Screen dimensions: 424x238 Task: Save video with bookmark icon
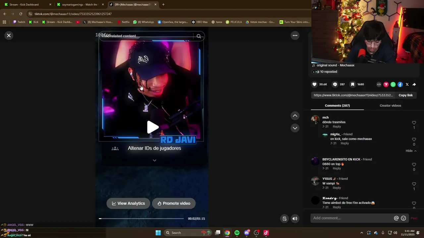coord(353,84)
